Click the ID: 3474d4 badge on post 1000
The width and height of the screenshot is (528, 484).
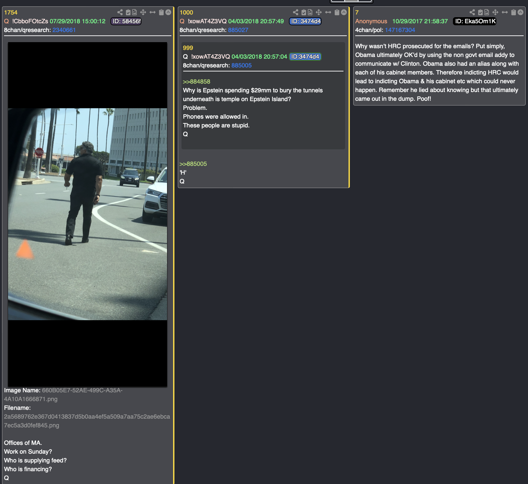[x=306, y=21]
